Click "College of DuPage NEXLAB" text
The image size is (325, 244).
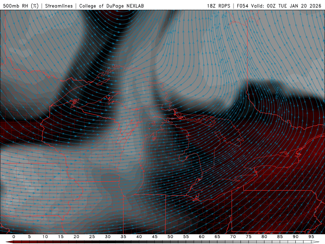point(111,6)
